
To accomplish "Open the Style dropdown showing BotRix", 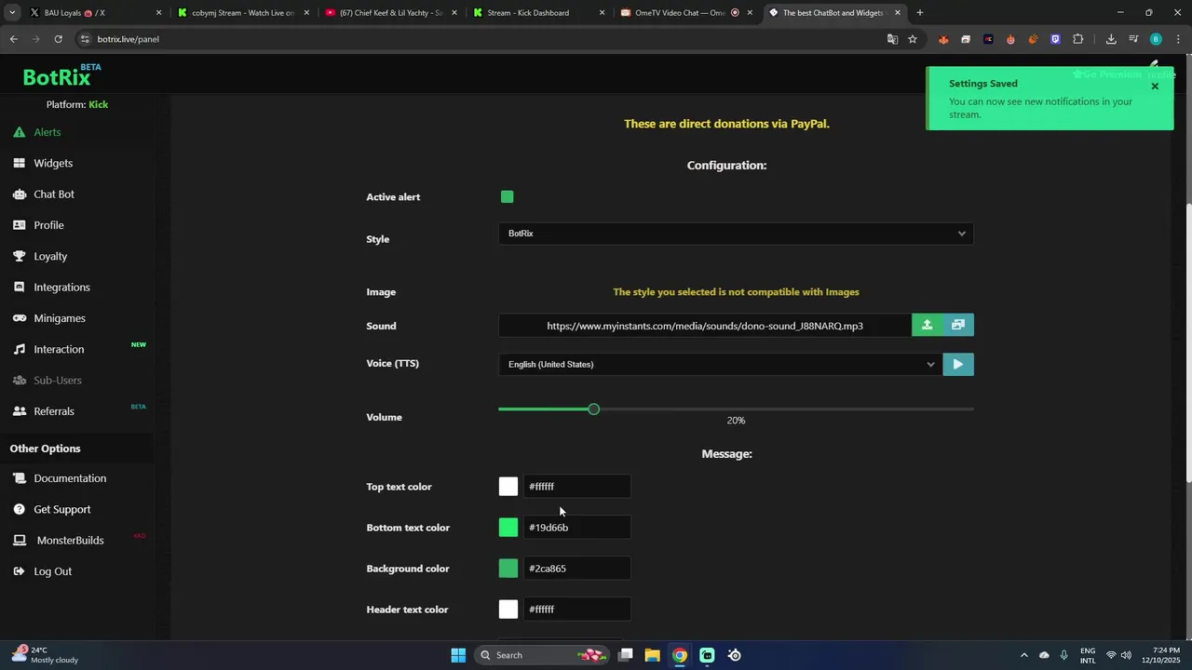I will click(x=736, y=234).
